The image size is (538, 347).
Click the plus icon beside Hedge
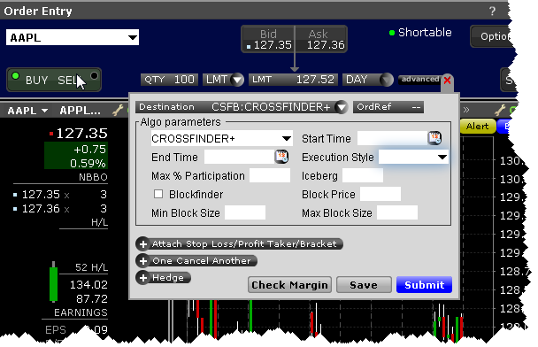click(143, 278)
